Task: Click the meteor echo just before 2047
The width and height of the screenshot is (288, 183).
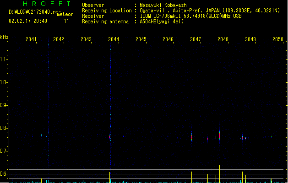Action: click(191, 137)
